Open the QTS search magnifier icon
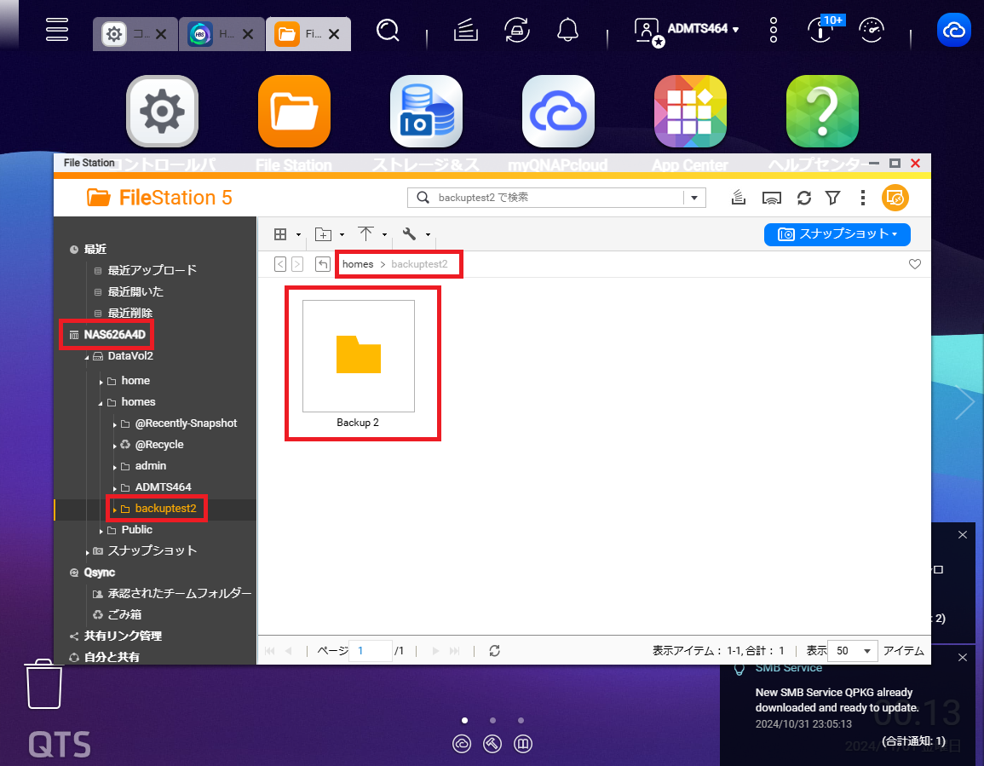Screen dimensions: 984x766 [x=388, y=30]
